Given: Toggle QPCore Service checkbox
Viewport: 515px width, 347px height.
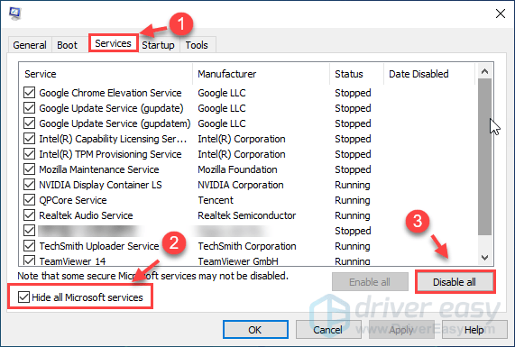Looking at the screenshot, I should (29, 200).
